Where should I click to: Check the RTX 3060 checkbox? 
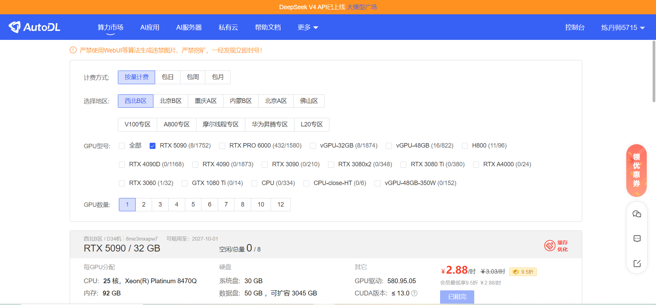coord(122,183)
